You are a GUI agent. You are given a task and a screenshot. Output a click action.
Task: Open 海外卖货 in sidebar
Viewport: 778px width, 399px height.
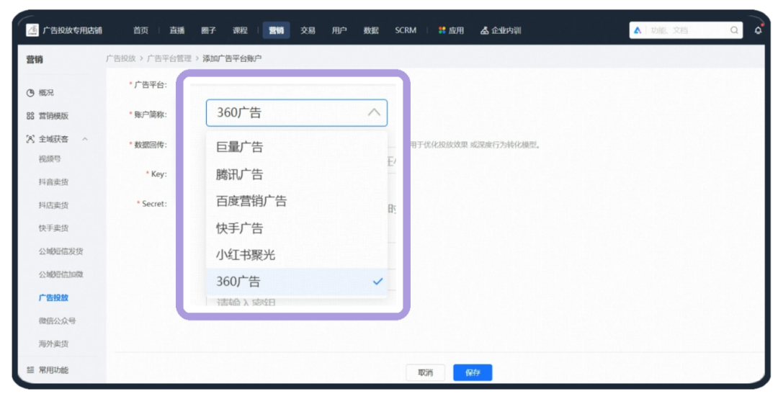pos(53,344)
